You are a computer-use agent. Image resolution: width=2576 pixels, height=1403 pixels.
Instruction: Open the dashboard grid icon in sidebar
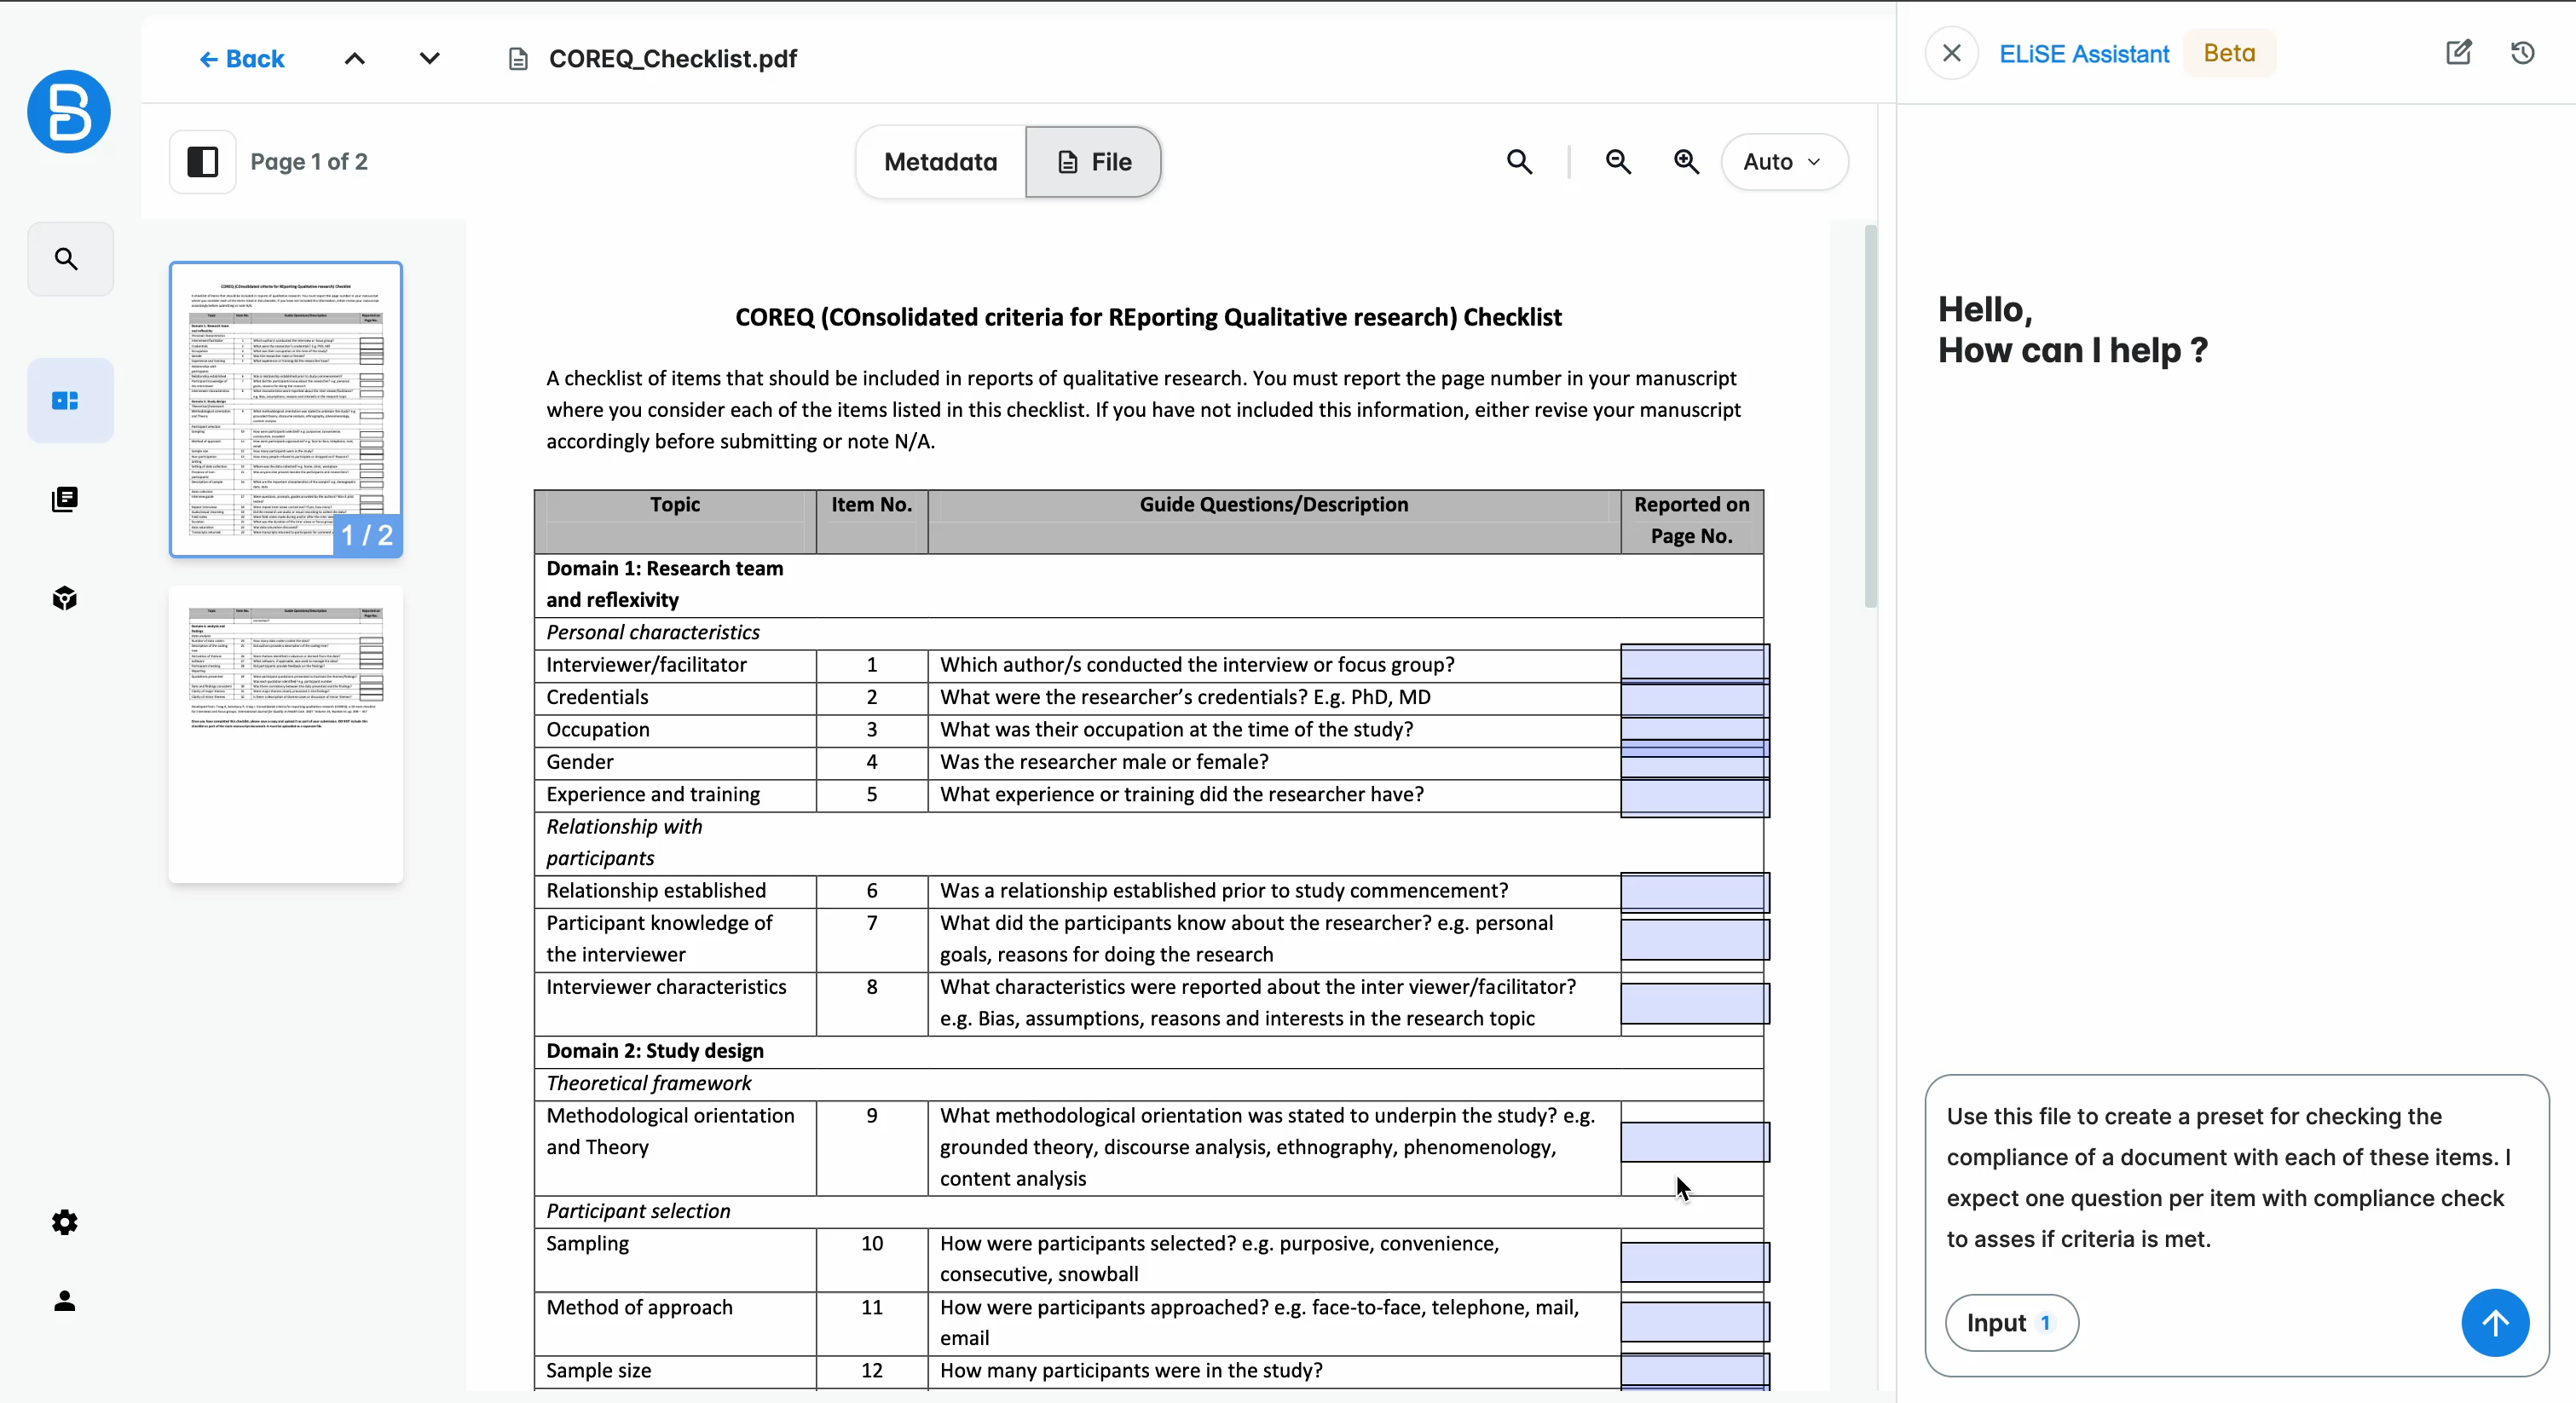point(66,401)
